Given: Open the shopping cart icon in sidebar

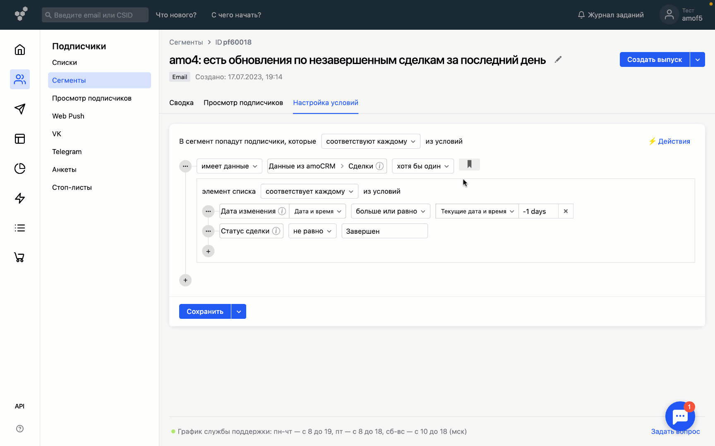Looking at the screenshot, I should (20, 257).
